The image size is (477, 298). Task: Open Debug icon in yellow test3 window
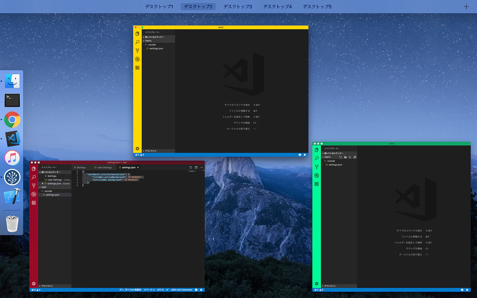pos(137,59)
